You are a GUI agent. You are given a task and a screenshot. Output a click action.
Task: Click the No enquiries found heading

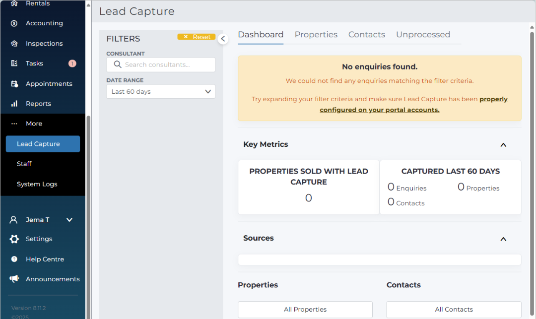tap(380, 66)
